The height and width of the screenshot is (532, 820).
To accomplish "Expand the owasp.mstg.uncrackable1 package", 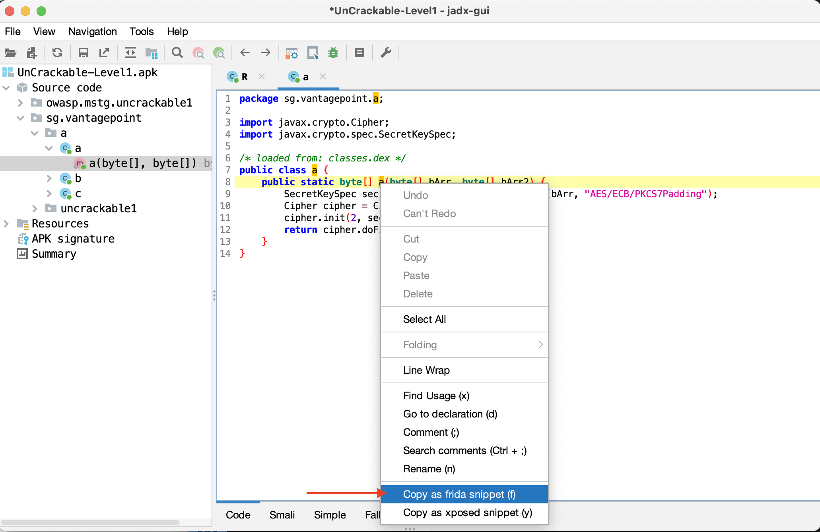I will click(20, 103).
